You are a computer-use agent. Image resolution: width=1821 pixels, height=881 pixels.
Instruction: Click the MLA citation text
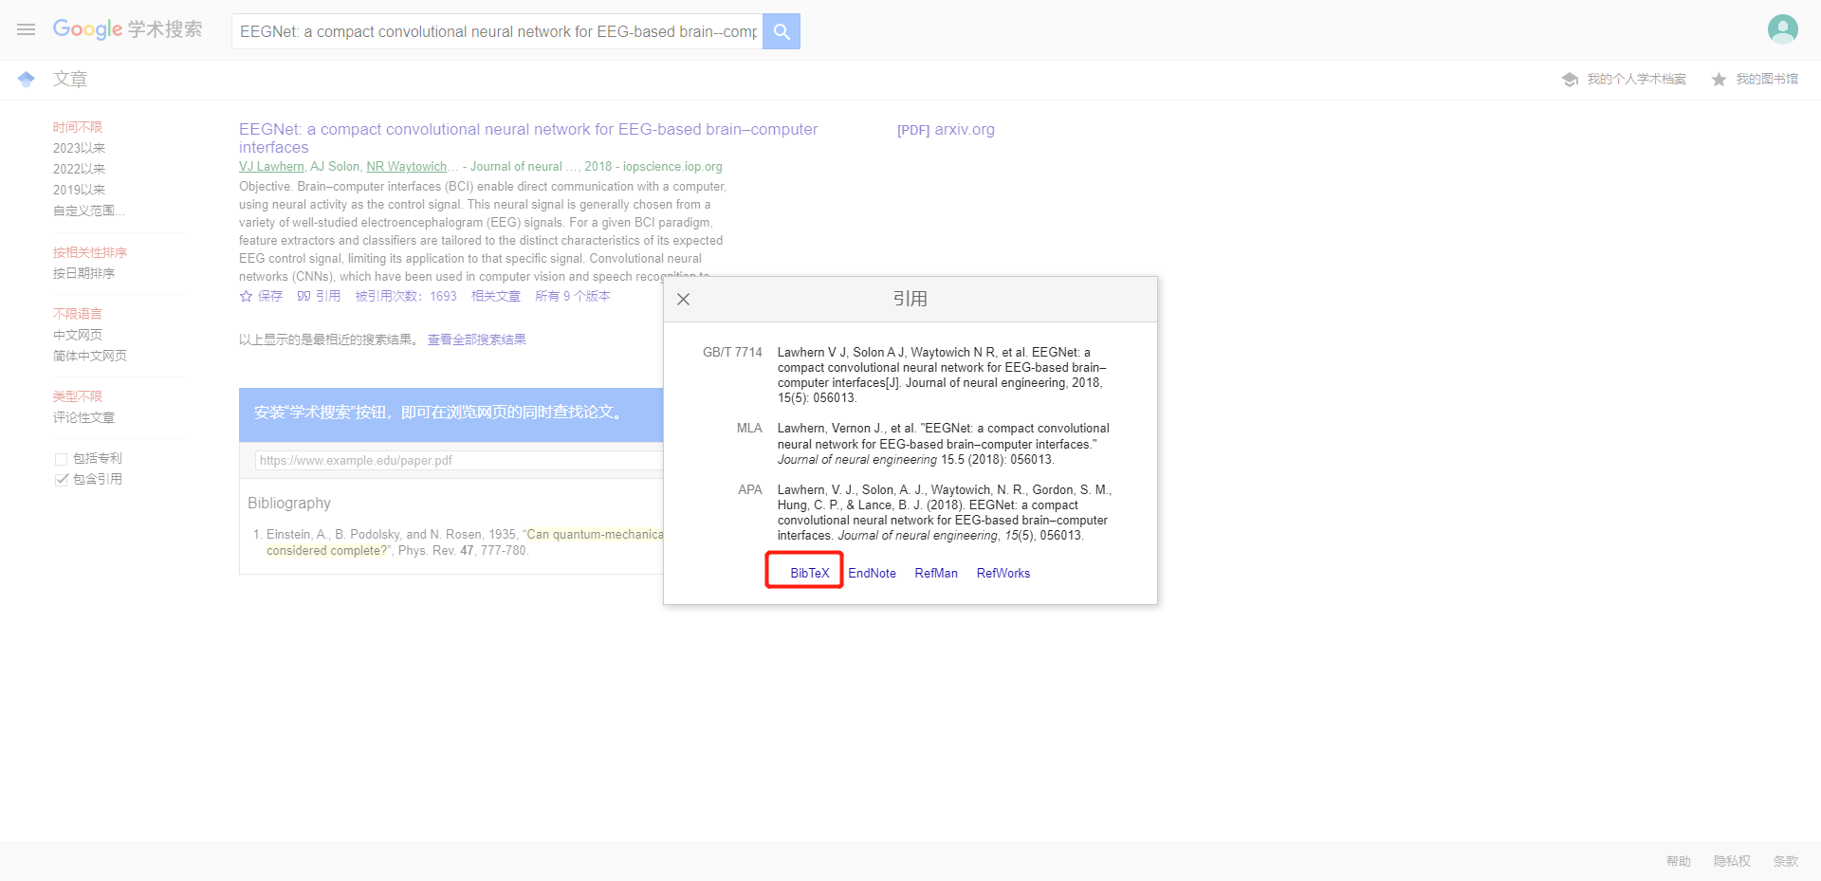tap(944, 444)
